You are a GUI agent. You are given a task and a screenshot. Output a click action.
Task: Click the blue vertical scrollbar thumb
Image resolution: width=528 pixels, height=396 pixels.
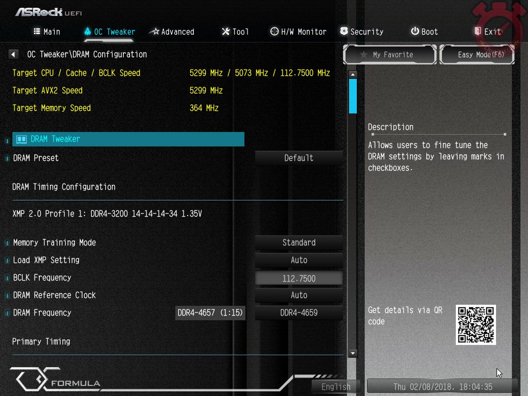(x=353, y=96)
